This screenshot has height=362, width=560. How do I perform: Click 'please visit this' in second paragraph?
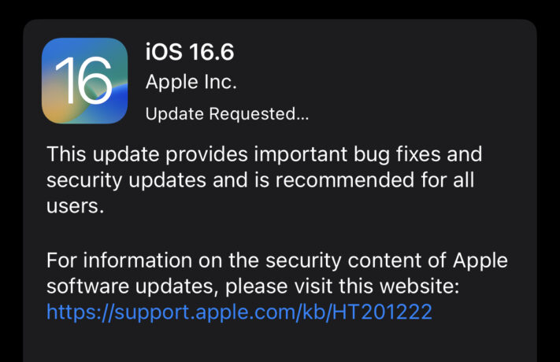(299, 286)
